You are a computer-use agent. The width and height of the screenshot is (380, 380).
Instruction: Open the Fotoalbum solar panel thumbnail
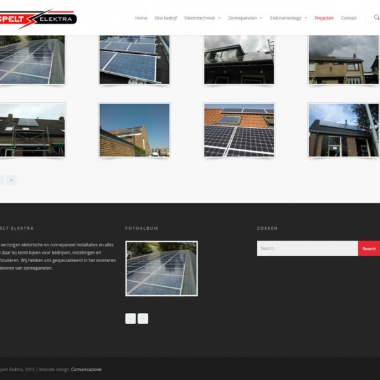click(161, 269)
